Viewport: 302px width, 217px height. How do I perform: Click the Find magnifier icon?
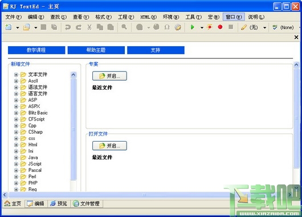(x=124, y=27)
